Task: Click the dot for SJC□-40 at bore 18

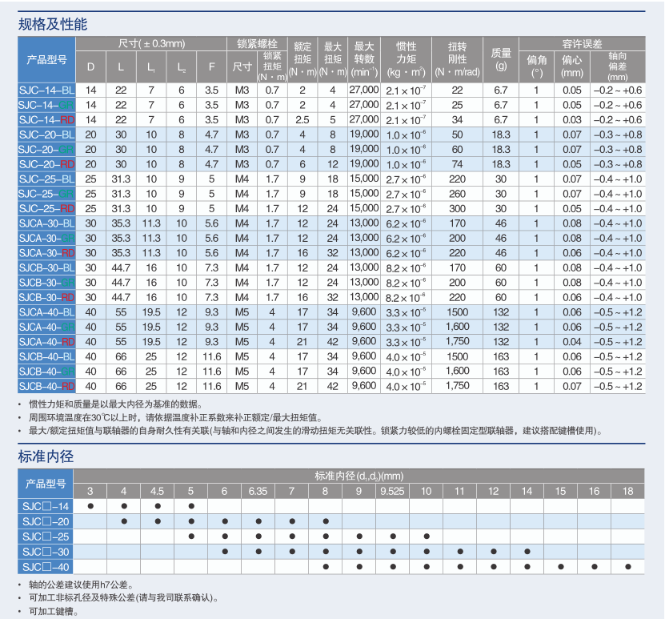Action: point(627,567)
